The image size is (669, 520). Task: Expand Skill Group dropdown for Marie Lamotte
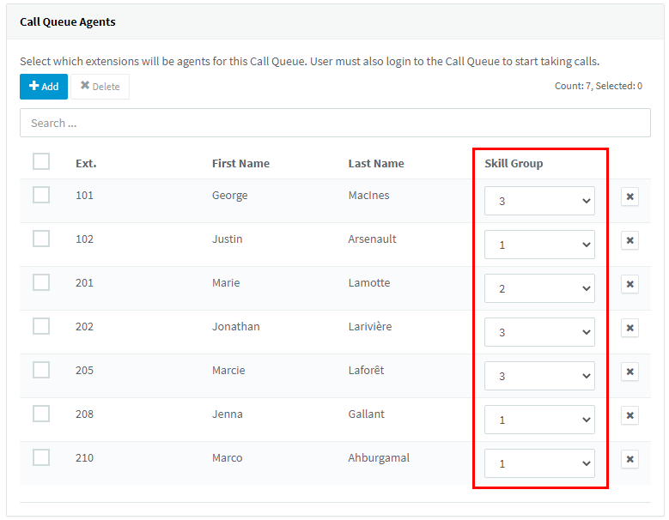click(x=539, y=288)
